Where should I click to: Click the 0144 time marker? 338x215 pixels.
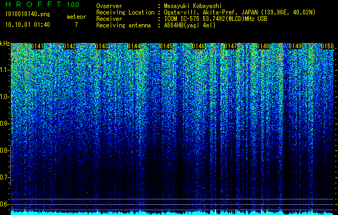(134, 46)
